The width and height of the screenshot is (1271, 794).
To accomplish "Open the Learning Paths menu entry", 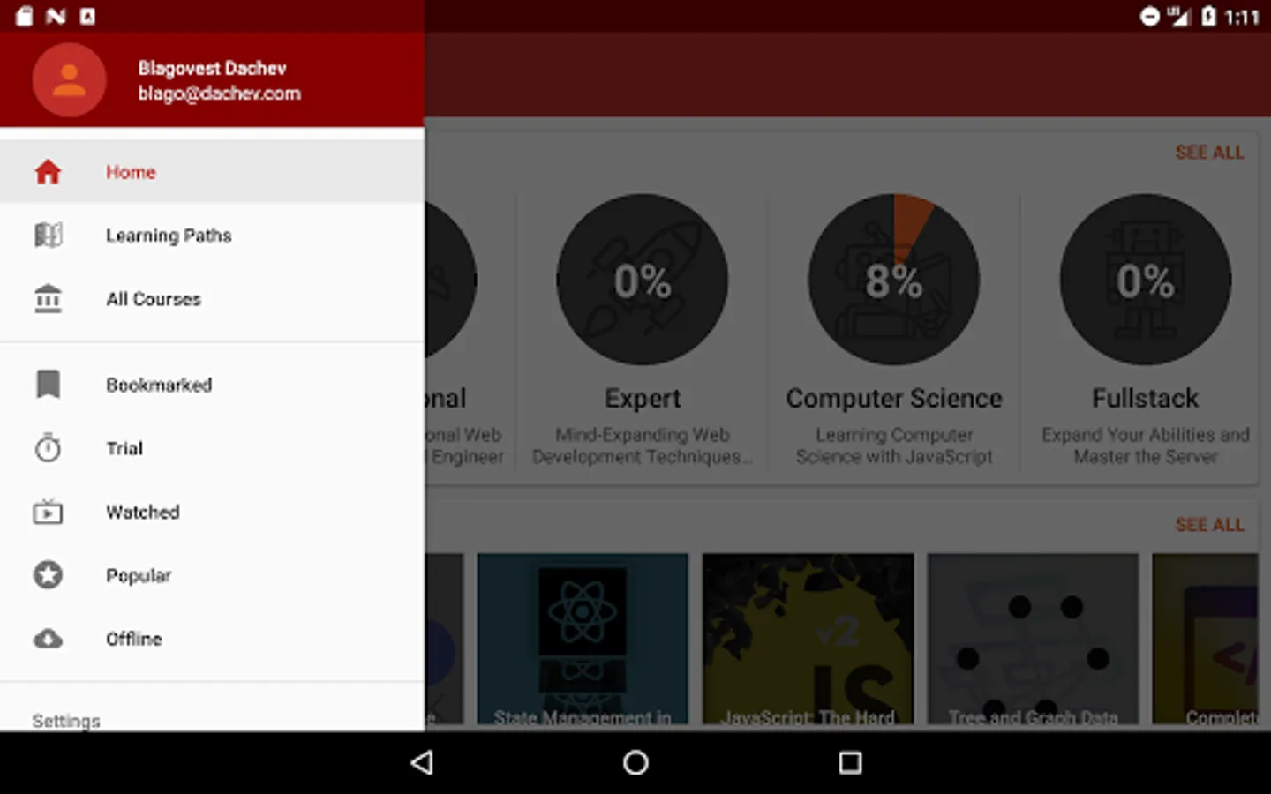I will [x=212, y=236].
